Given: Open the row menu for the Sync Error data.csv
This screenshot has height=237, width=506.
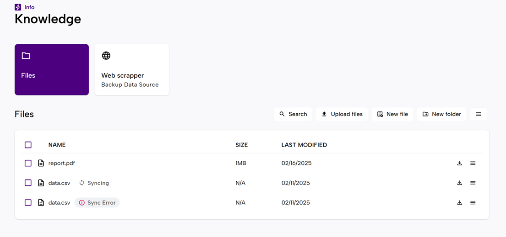Looking at the screenshot, I should tap(473, 203).
